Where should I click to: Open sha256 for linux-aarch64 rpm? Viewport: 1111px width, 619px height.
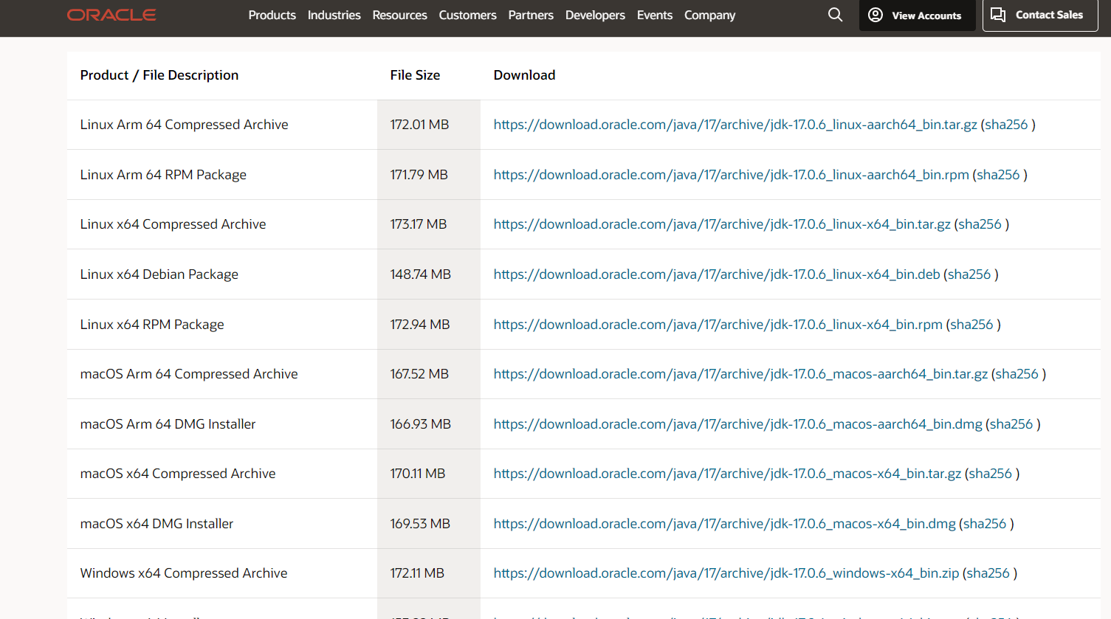(998, 175)
